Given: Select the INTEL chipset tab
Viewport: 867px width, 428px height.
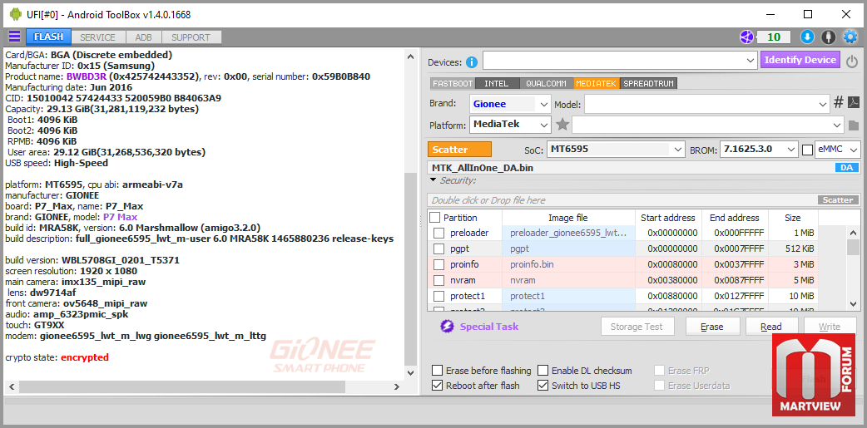Looking at the screenshot, I should [497, 84].
